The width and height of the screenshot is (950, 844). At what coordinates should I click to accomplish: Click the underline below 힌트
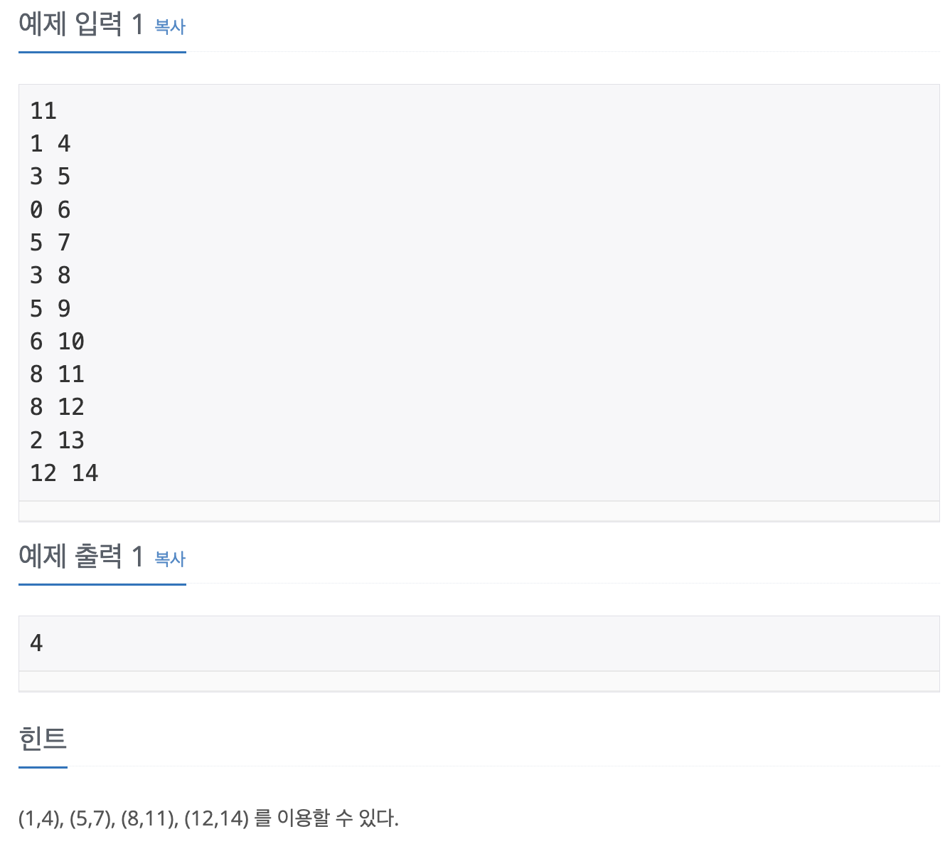point(41,767)
